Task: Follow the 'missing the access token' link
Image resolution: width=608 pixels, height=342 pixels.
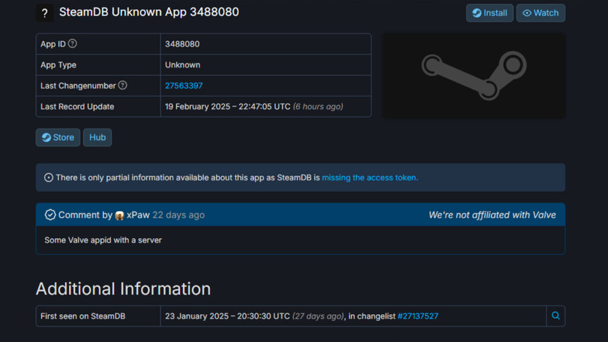Action: tap(370, 178)
